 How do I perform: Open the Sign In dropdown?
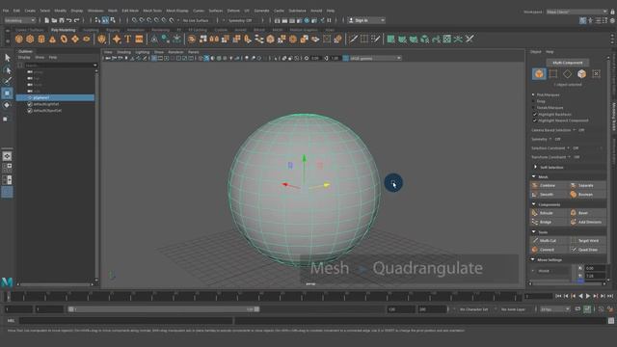pyautogui.click(x=366, y=20)
